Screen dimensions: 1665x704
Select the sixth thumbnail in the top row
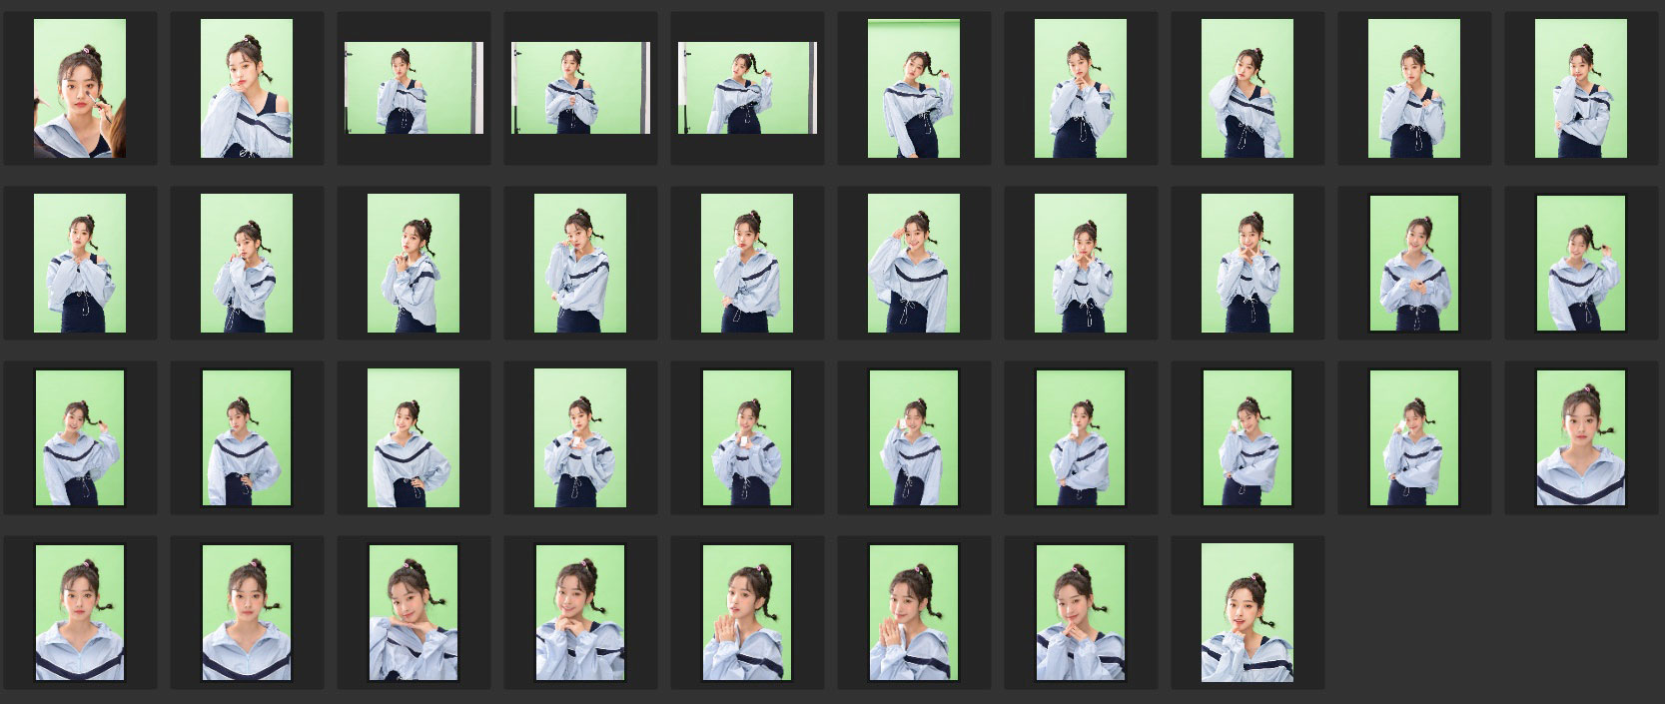(914, 88)
